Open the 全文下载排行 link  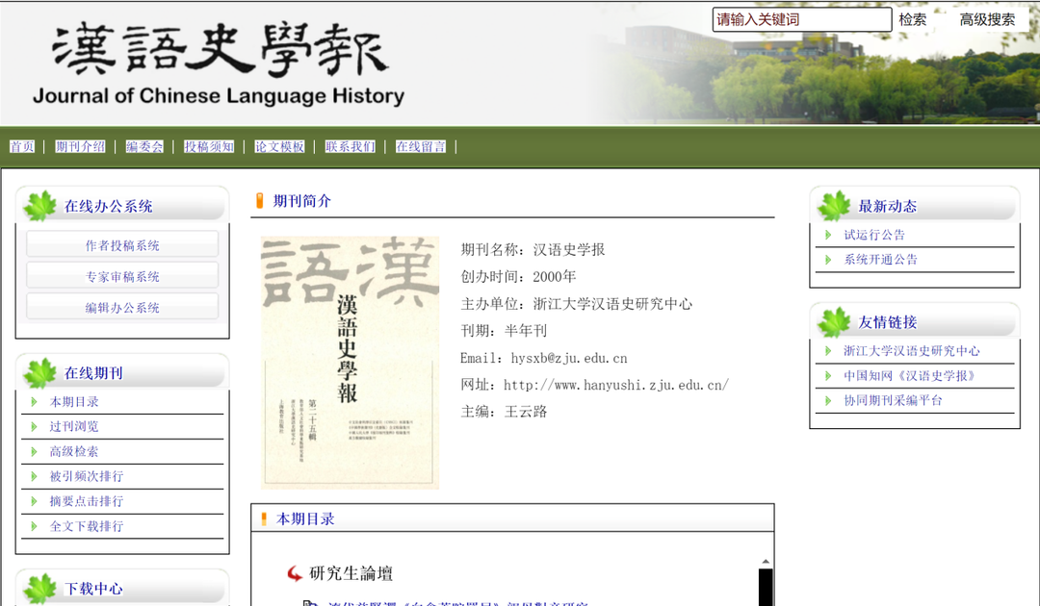pos(87,526)
